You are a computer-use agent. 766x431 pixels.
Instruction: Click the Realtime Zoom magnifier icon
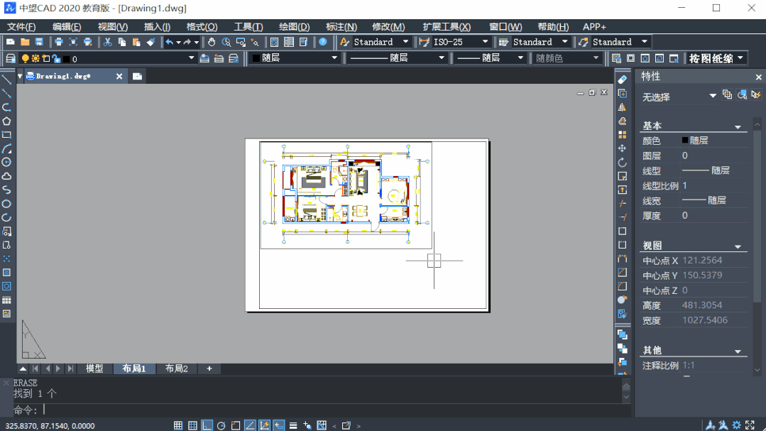pyautogui.click(x=226, y=42)
